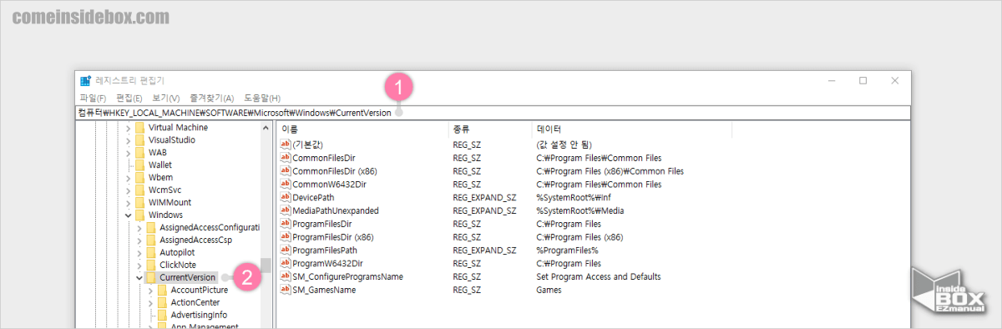Click the registry path address bar

tap(493, 113)
